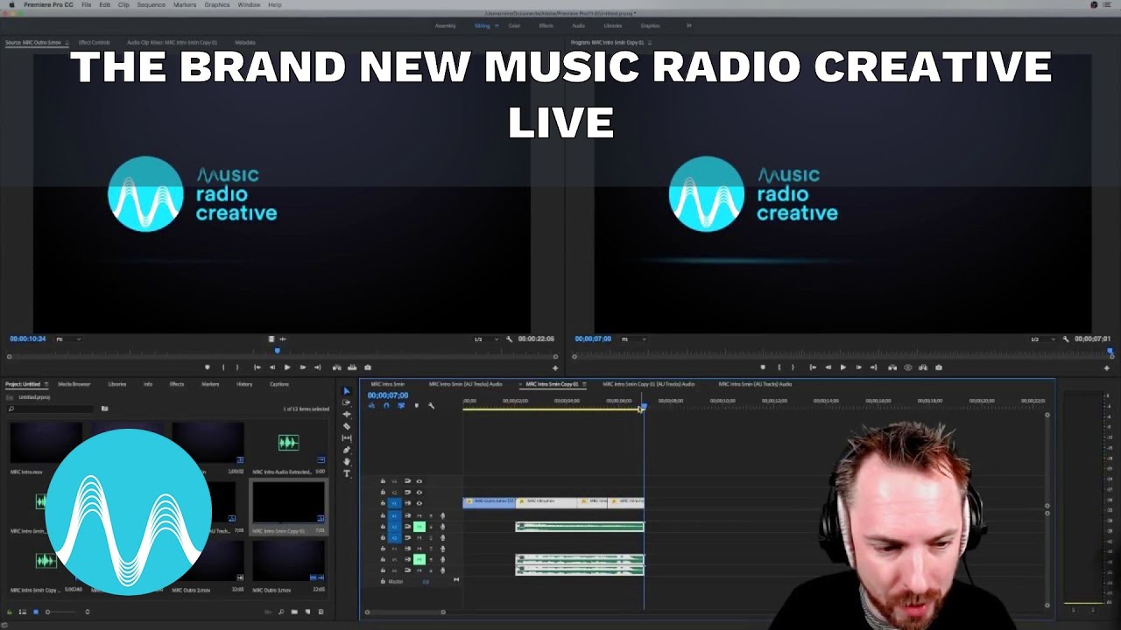Open Program monitor playback resolution 1/2 dropdown
The width and height of the screenshot is (1121, 630).
(1042, 339)
